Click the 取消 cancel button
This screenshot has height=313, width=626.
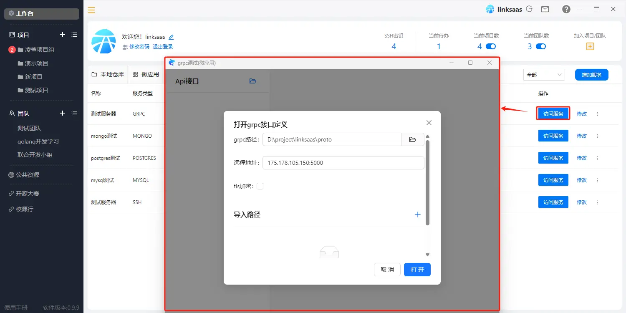(387, 270)
